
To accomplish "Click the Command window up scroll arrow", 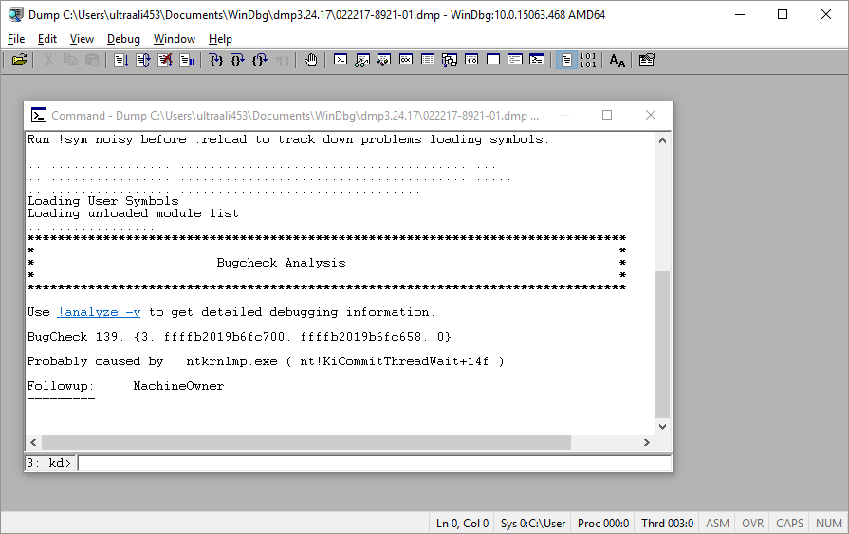I will [662, 140].
